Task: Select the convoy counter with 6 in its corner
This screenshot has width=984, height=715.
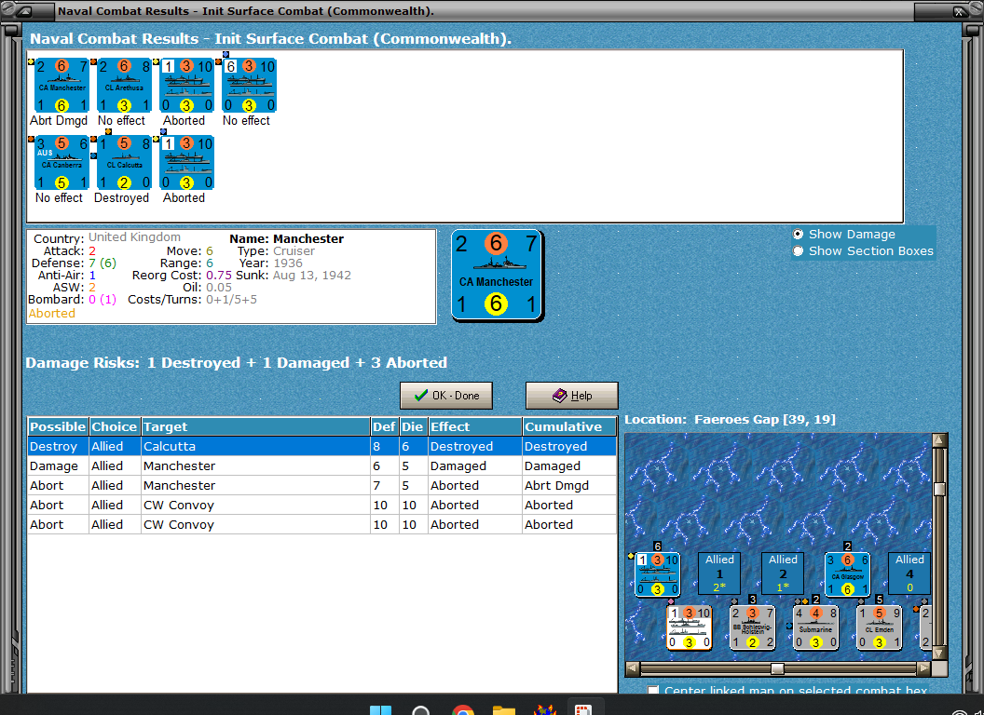Action: click(x=250, y=86)
